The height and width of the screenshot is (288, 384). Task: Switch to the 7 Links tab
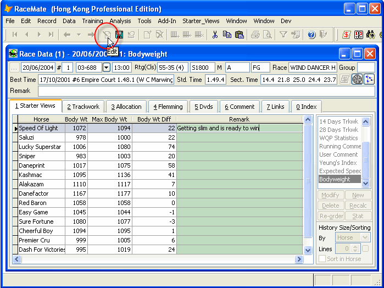(x=275, y=107)
